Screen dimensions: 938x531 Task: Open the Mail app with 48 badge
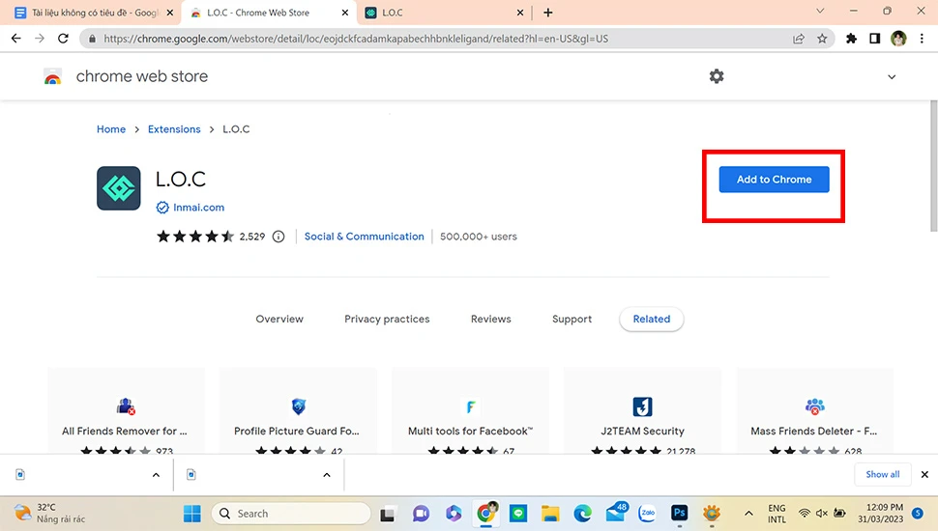pos(616,512)
